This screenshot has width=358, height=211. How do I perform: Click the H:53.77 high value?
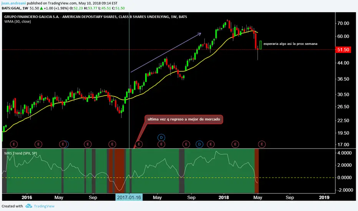coord(91,8)
